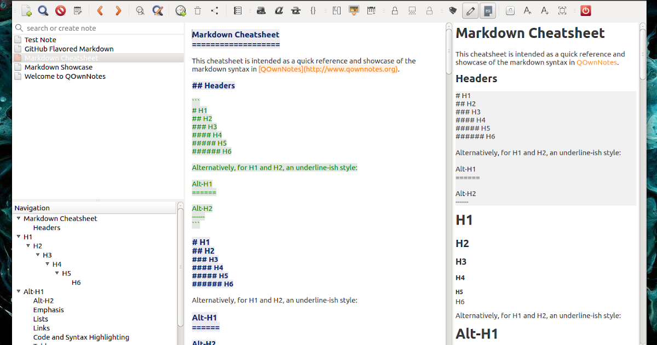This screenshot has width=657, height=345.
Task: Collapse the H4 navigation node
Action: tap(48, 264)
